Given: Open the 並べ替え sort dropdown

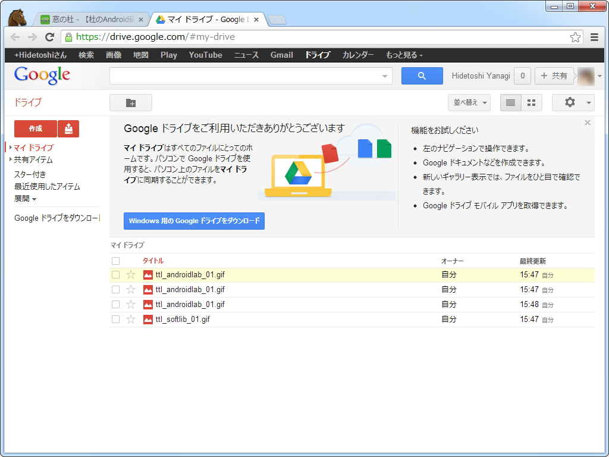Looking at the screenshot, I should 469,102.
